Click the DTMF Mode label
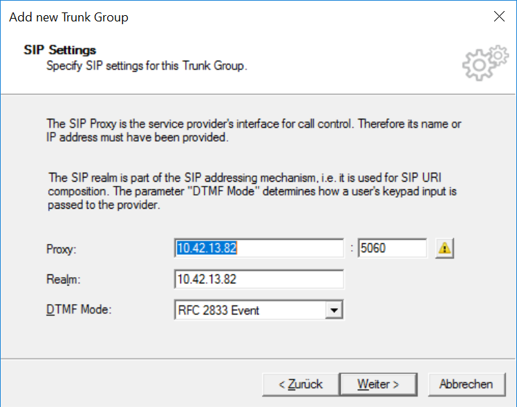 point(79,310)
